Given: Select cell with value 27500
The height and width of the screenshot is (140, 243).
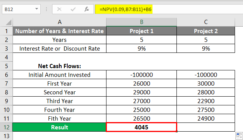Looking at the screenshot, I should (206, 110).
